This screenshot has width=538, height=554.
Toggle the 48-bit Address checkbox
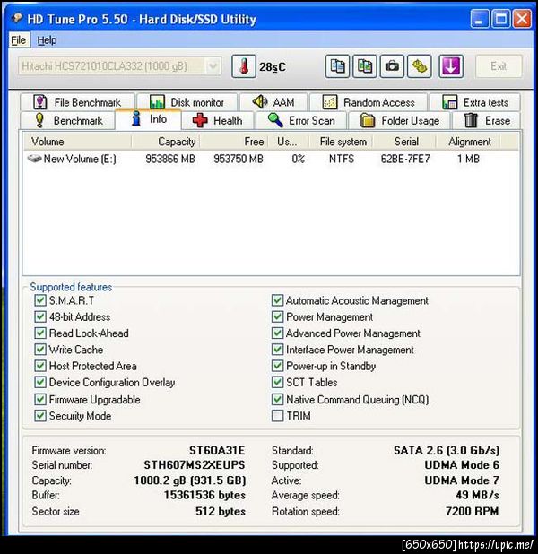click(x=40, y=316)
